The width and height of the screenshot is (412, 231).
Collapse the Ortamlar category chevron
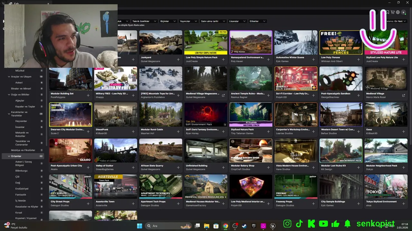(x=9, y=156)
